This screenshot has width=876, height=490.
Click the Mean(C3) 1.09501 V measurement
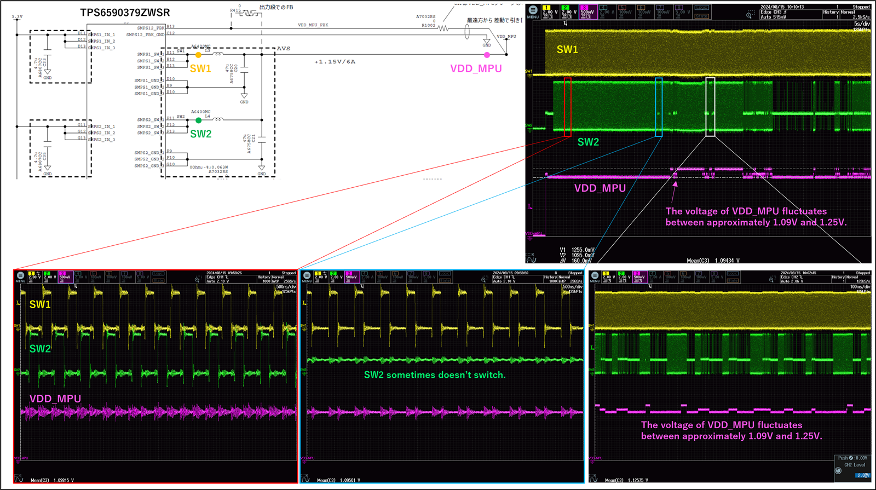339,480
